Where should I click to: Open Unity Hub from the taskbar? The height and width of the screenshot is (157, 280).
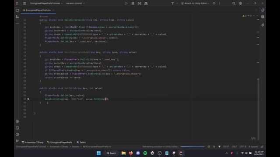(x=152, y=153)
